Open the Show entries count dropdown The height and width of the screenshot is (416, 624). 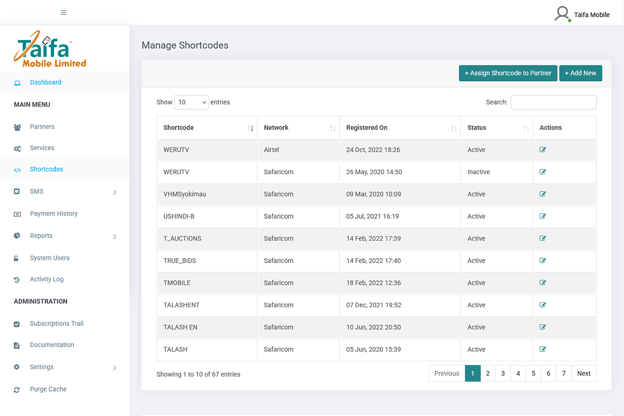pos(191,102)
